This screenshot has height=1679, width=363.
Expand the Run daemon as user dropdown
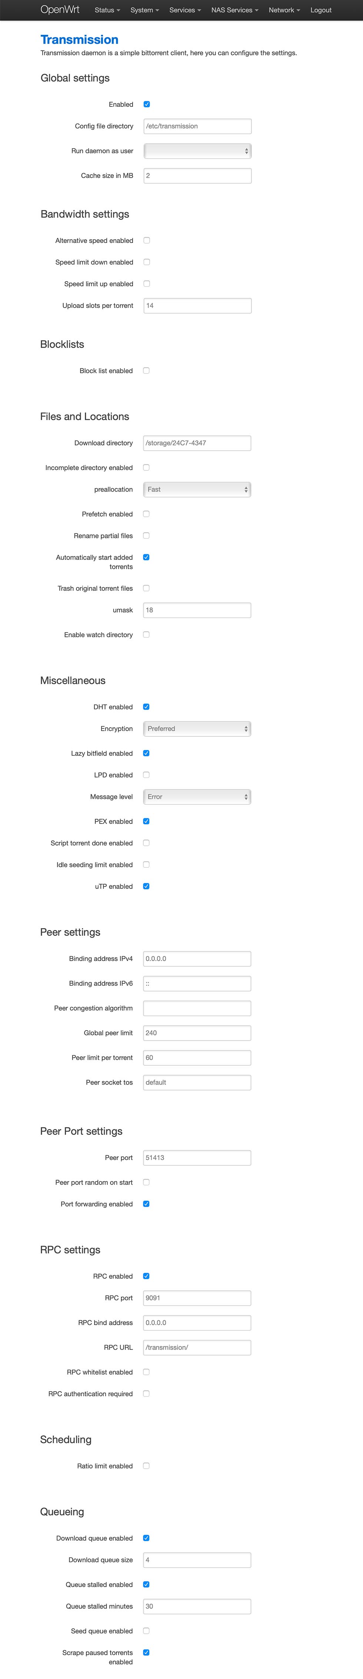click(197, 151)
